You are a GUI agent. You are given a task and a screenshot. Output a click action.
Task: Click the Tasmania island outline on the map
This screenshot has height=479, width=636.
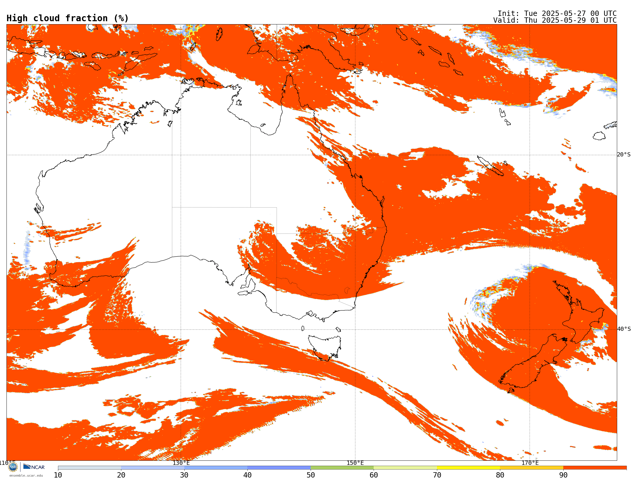pyautogui.click(x=325, y=348)
